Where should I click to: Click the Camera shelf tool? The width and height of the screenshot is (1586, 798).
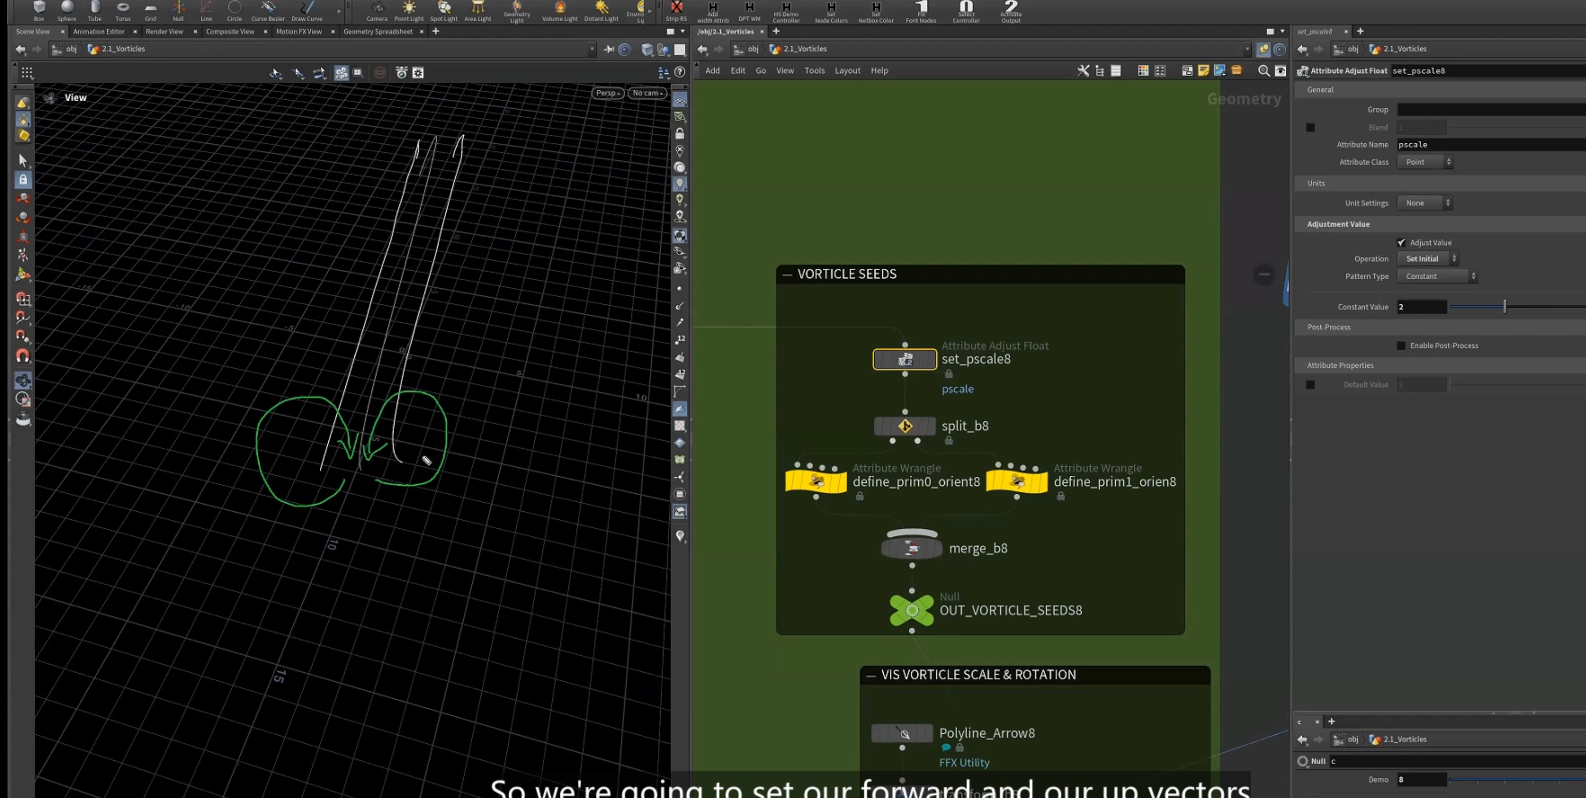[x=377, y=11]
